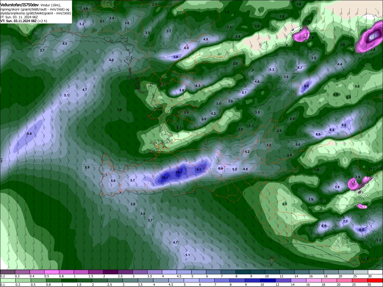Click the 2.1 value on the map
This screenshot has width=383, height=287.
pos(179,128)
